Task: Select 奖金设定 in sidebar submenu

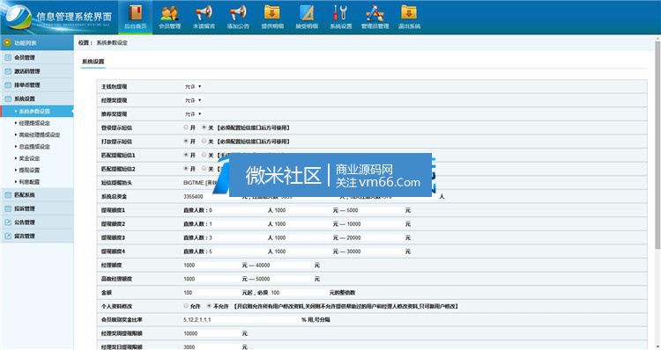Action: click(x=29, y=158)
